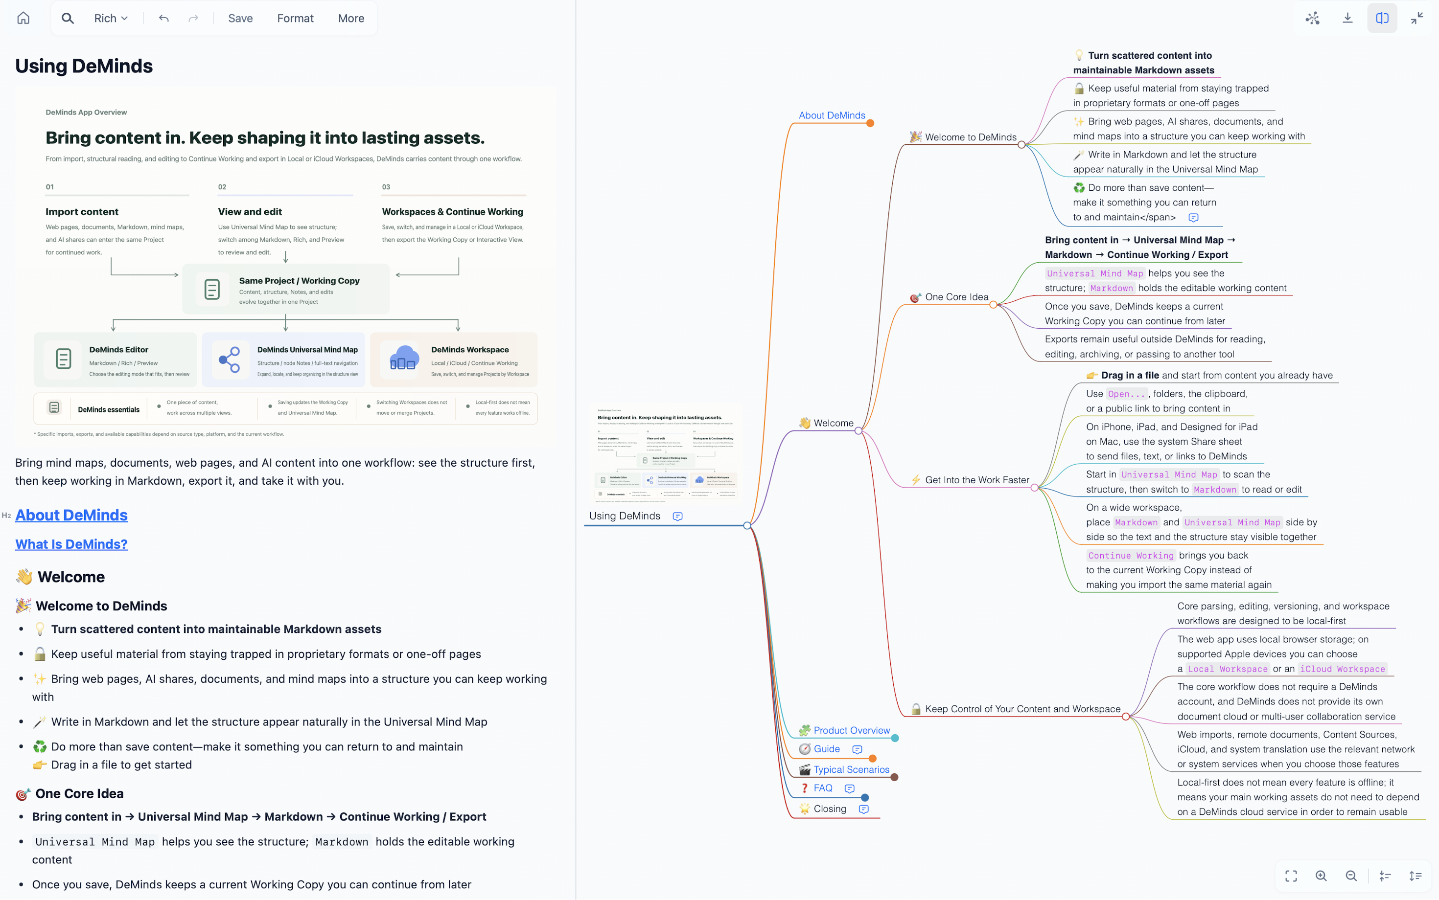
Task: Click the collapse nodes level icon
Action: (x=1385, y=876)
